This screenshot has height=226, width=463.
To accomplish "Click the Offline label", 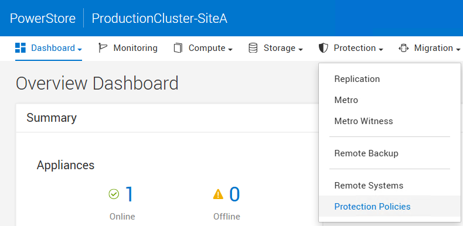I will [x=227, y=217].
